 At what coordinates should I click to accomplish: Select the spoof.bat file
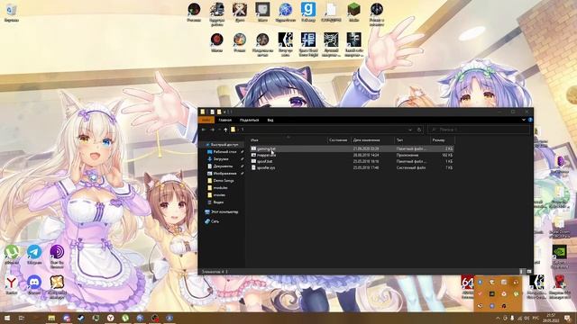point(352,161)
